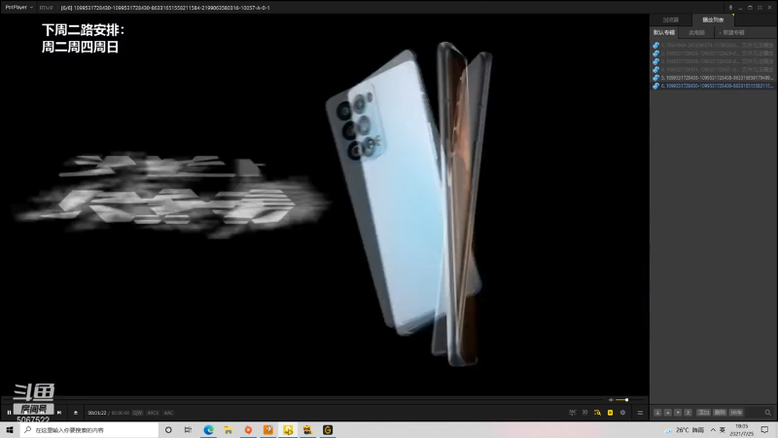778x438 pixels.
Task: Launch Microsoft Edge from taskbar
Action: coord(208,430)
